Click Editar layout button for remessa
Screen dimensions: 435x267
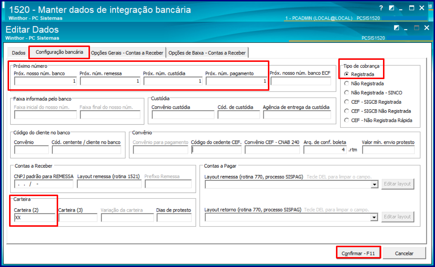[x=398, y=184]
